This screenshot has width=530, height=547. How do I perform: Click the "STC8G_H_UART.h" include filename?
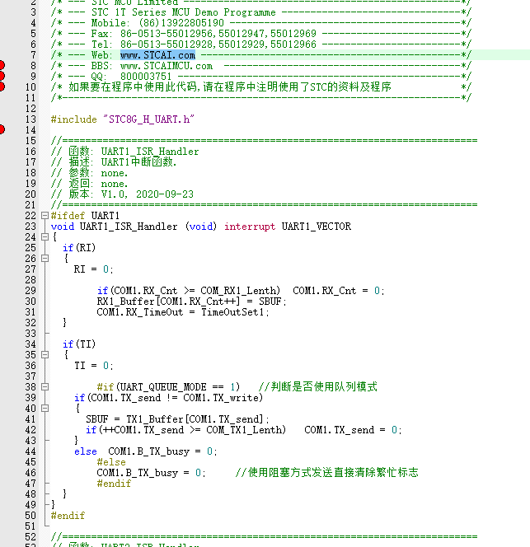coord(148,119)
